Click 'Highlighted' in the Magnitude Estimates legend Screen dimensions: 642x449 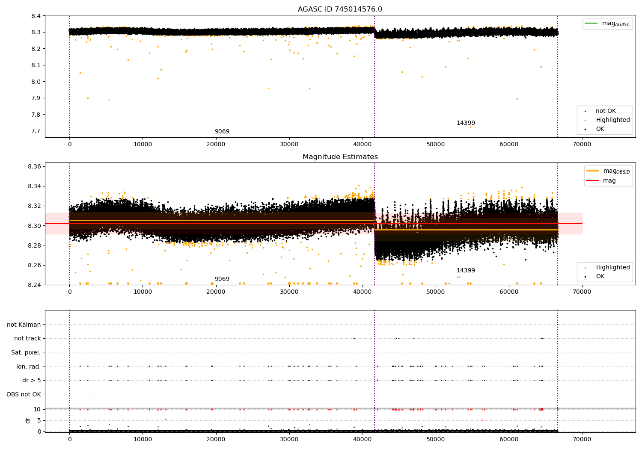[x=608, y=268]
